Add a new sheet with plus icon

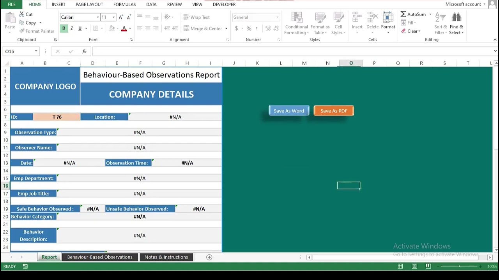pyautogui.click(x=209, y=257)
